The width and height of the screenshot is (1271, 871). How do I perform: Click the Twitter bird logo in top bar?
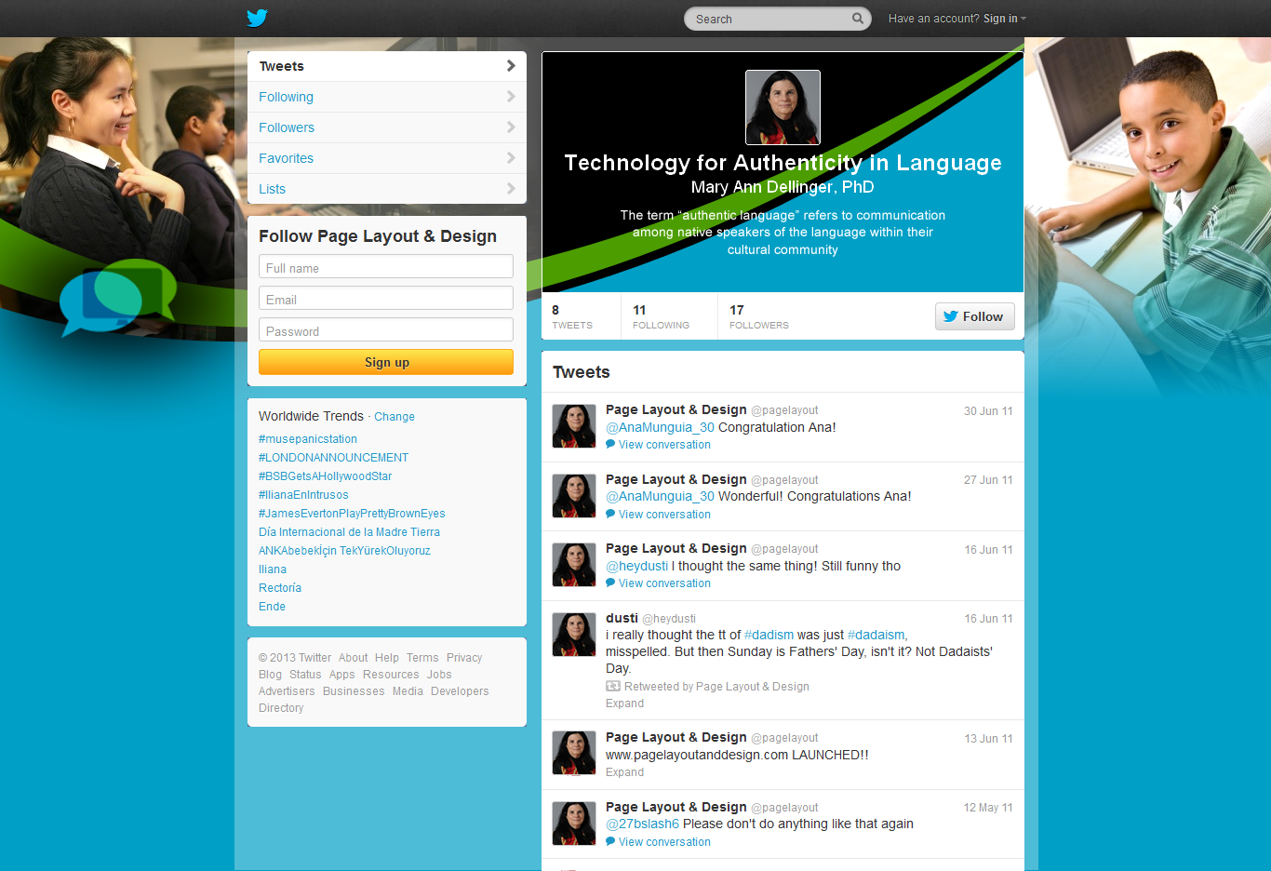pyautogui.click(x=257, y=18)
